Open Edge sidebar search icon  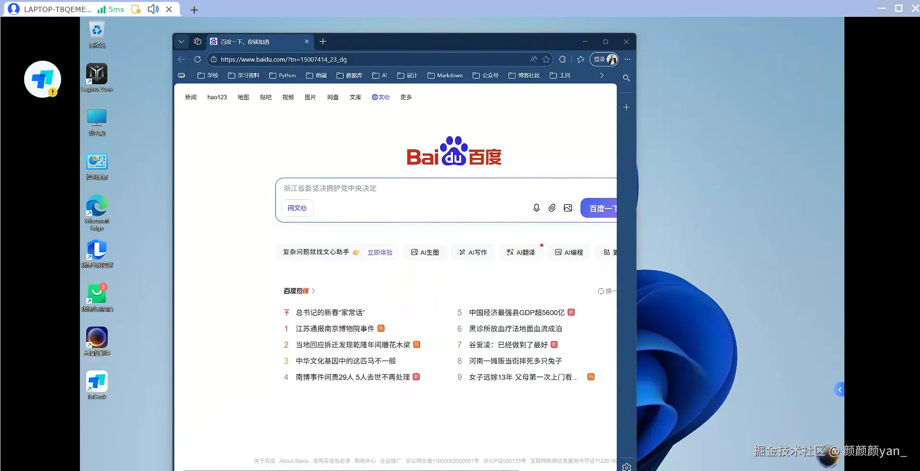(x=626, y=78)
